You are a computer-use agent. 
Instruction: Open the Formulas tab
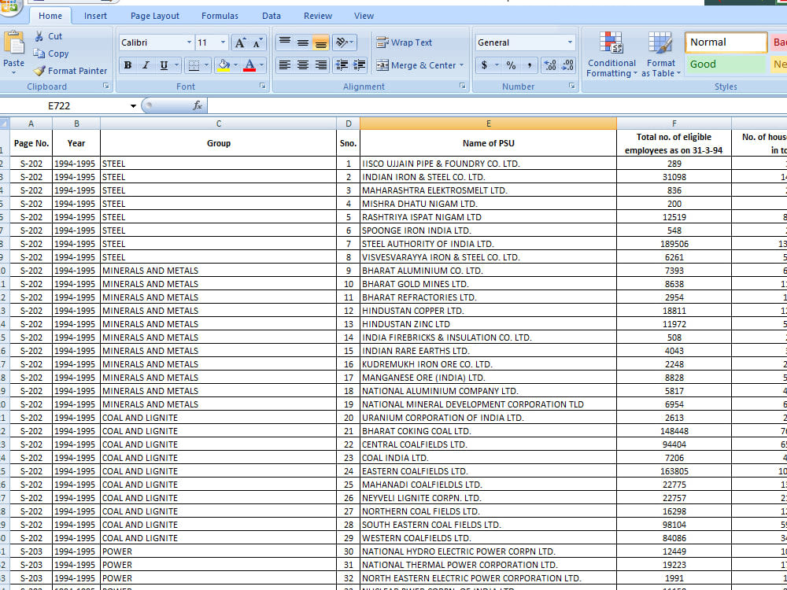pos(220,16)
